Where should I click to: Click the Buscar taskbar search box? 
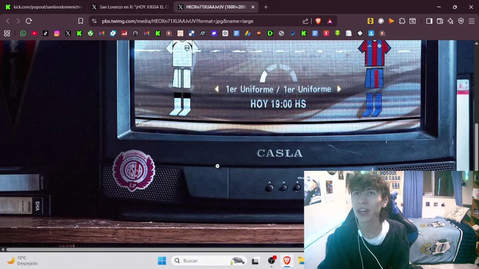click(x=209, y=261)
